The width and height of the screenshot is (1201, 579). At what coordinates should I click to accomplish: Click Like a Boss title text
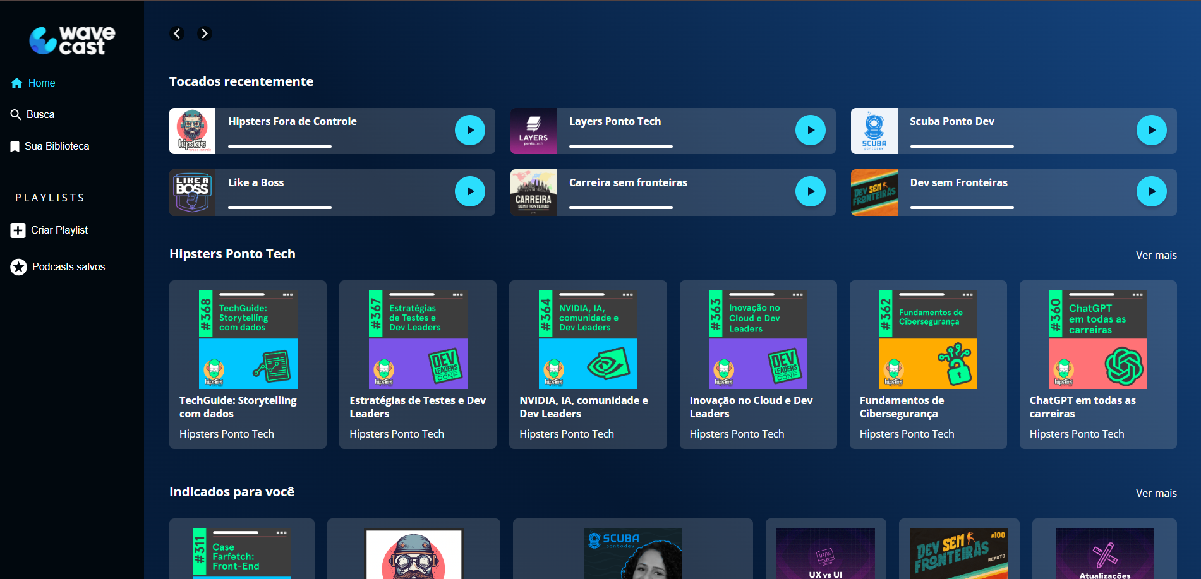point(256,182)
